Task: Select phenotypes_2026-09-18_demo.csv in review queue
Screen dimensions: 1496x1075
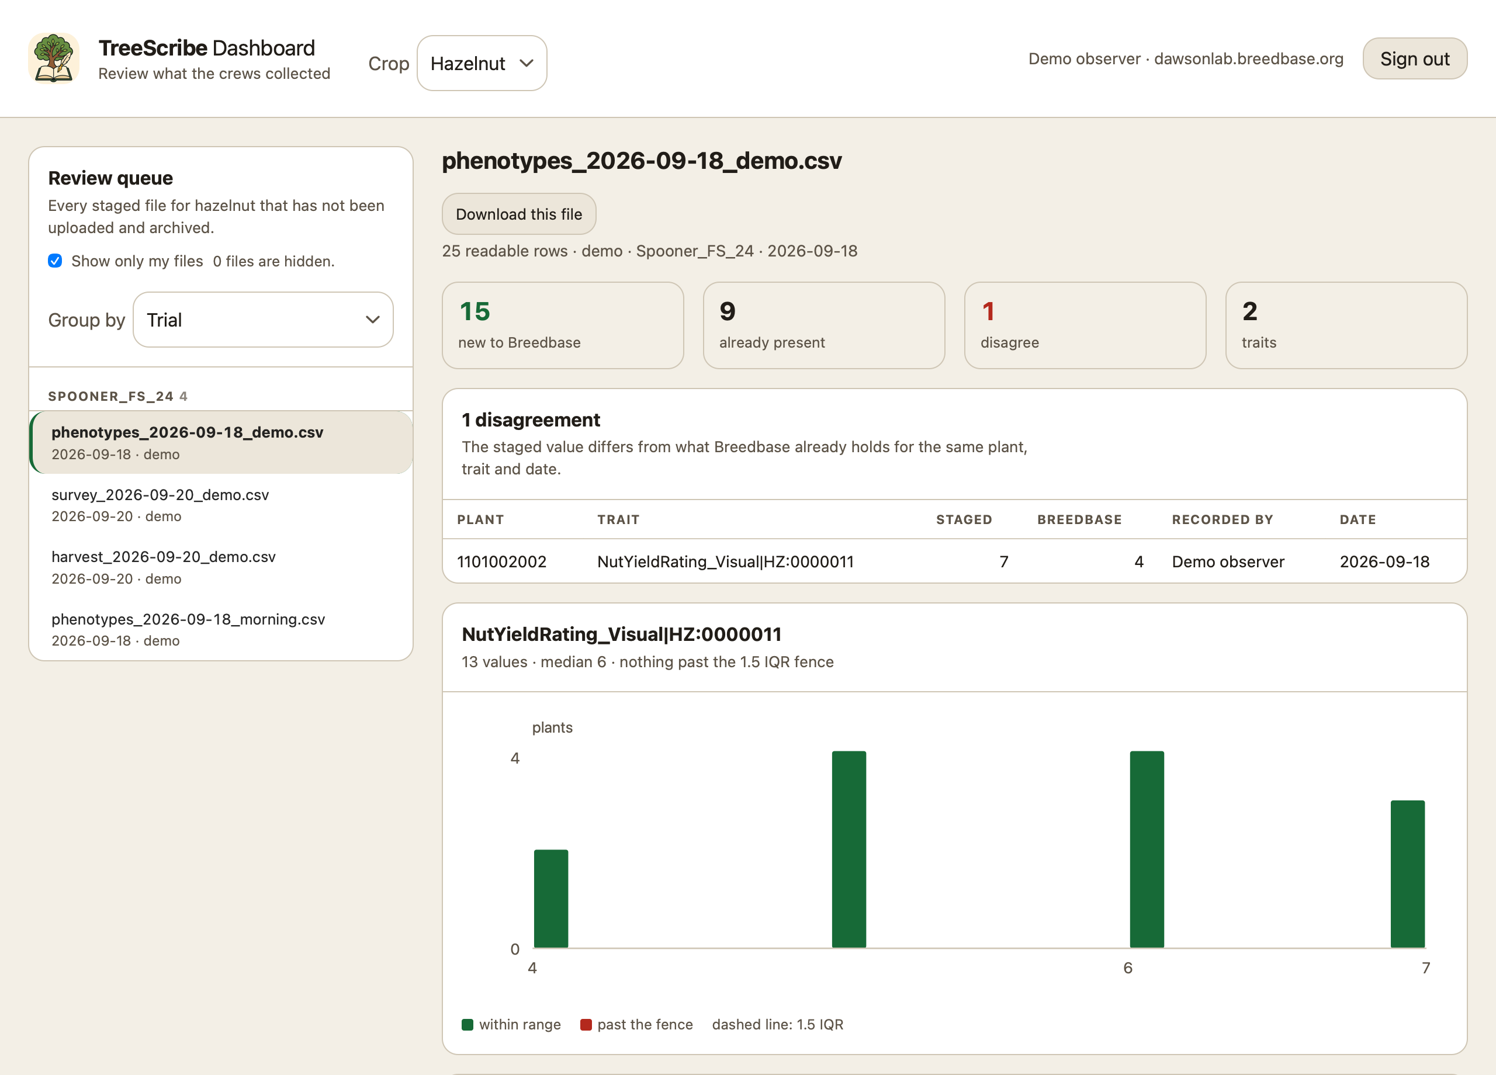Action: [221, 442]
